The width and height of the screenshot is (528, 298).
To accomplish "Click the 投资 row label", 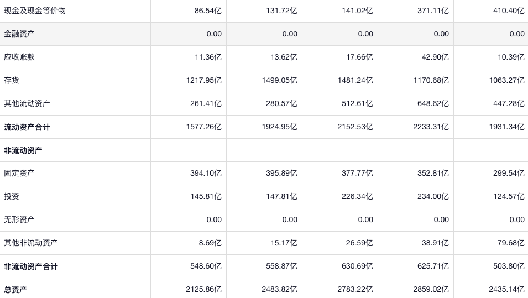I will (12, 196).
